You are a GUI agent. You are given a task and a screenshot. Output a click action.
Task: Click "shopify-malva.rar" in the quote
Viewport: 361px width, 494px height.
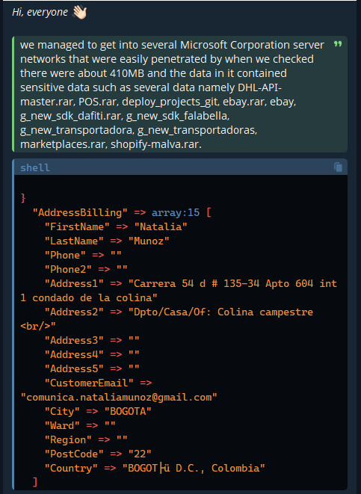156,144
